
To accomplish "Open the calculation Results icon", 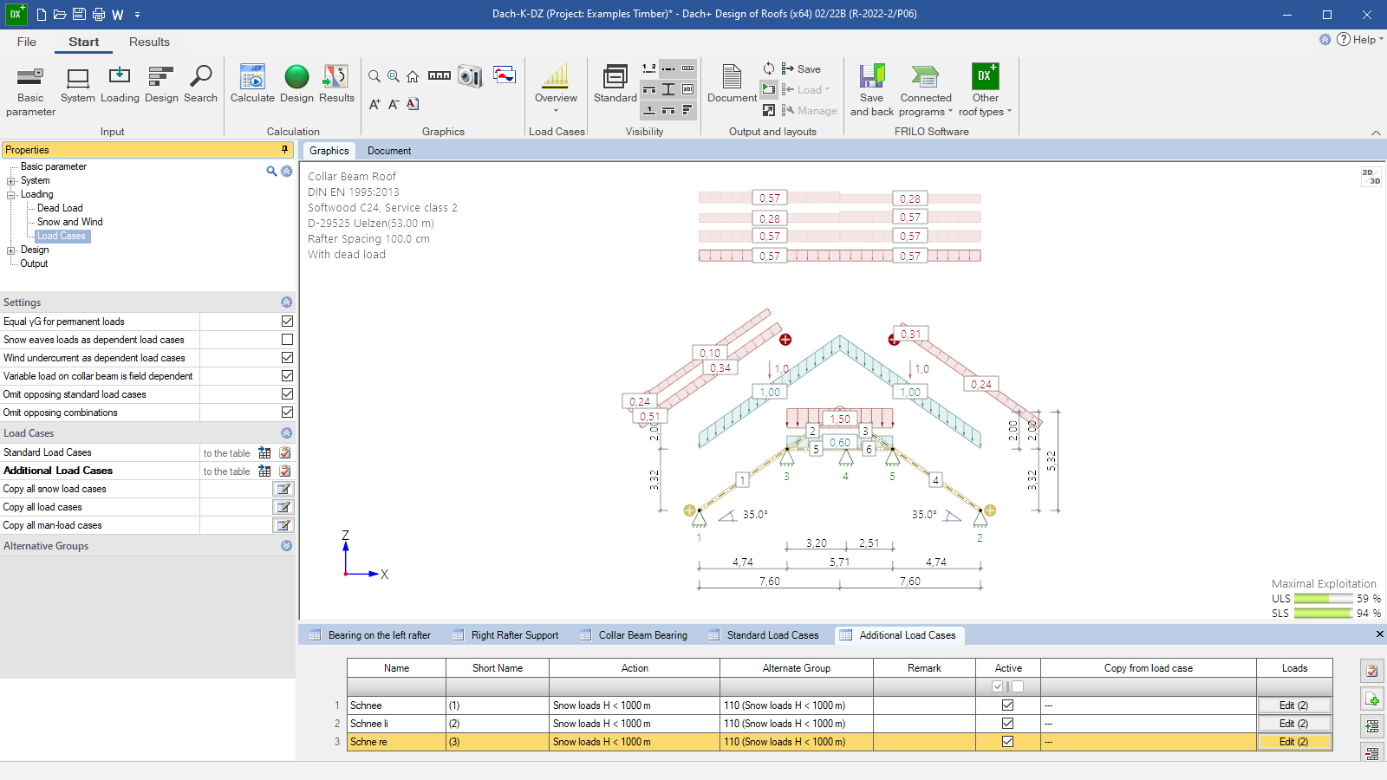I will [336, 84].
